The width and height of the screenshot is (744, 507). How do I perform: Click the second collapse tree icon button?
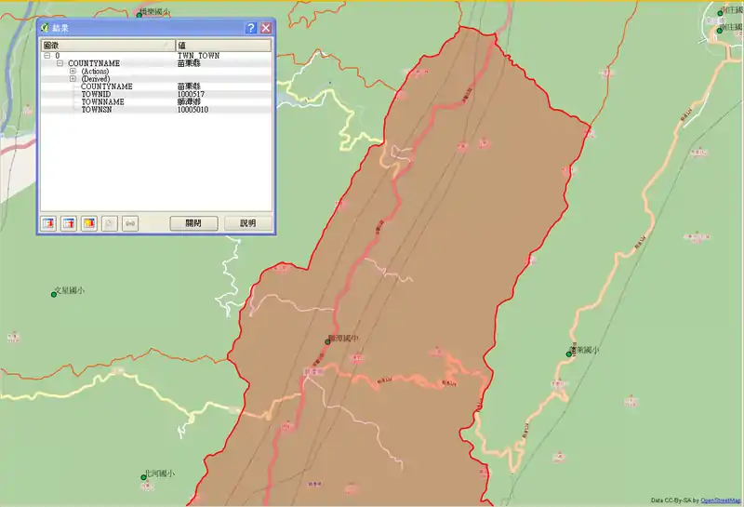[x=68, y=223]
